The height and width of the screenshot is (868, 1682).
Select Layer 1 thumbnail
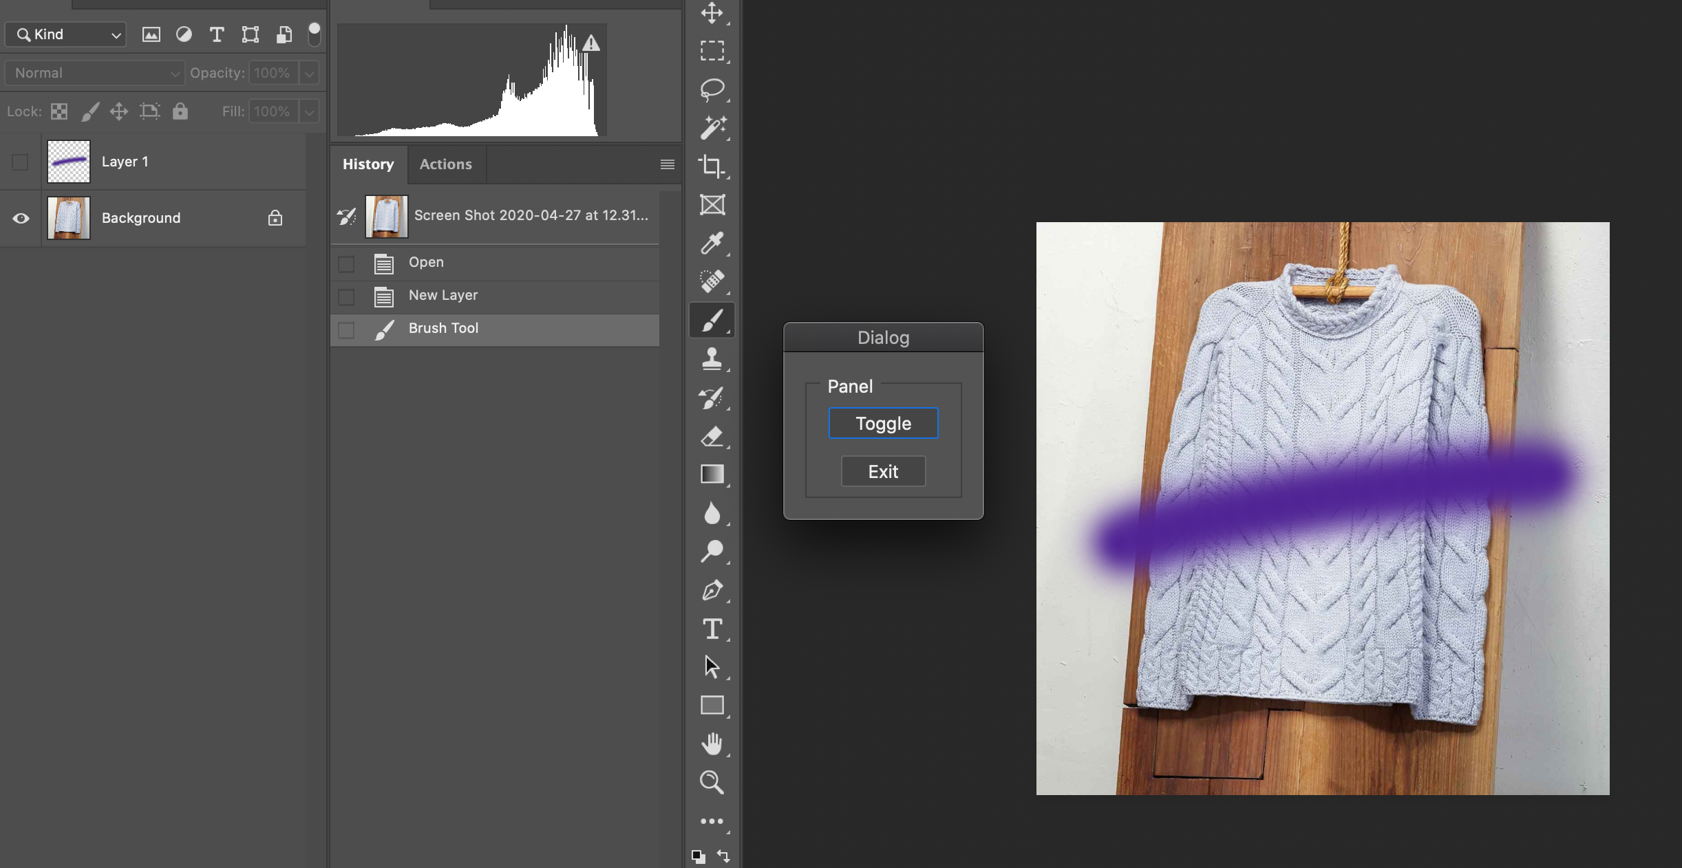pos(69,162)
